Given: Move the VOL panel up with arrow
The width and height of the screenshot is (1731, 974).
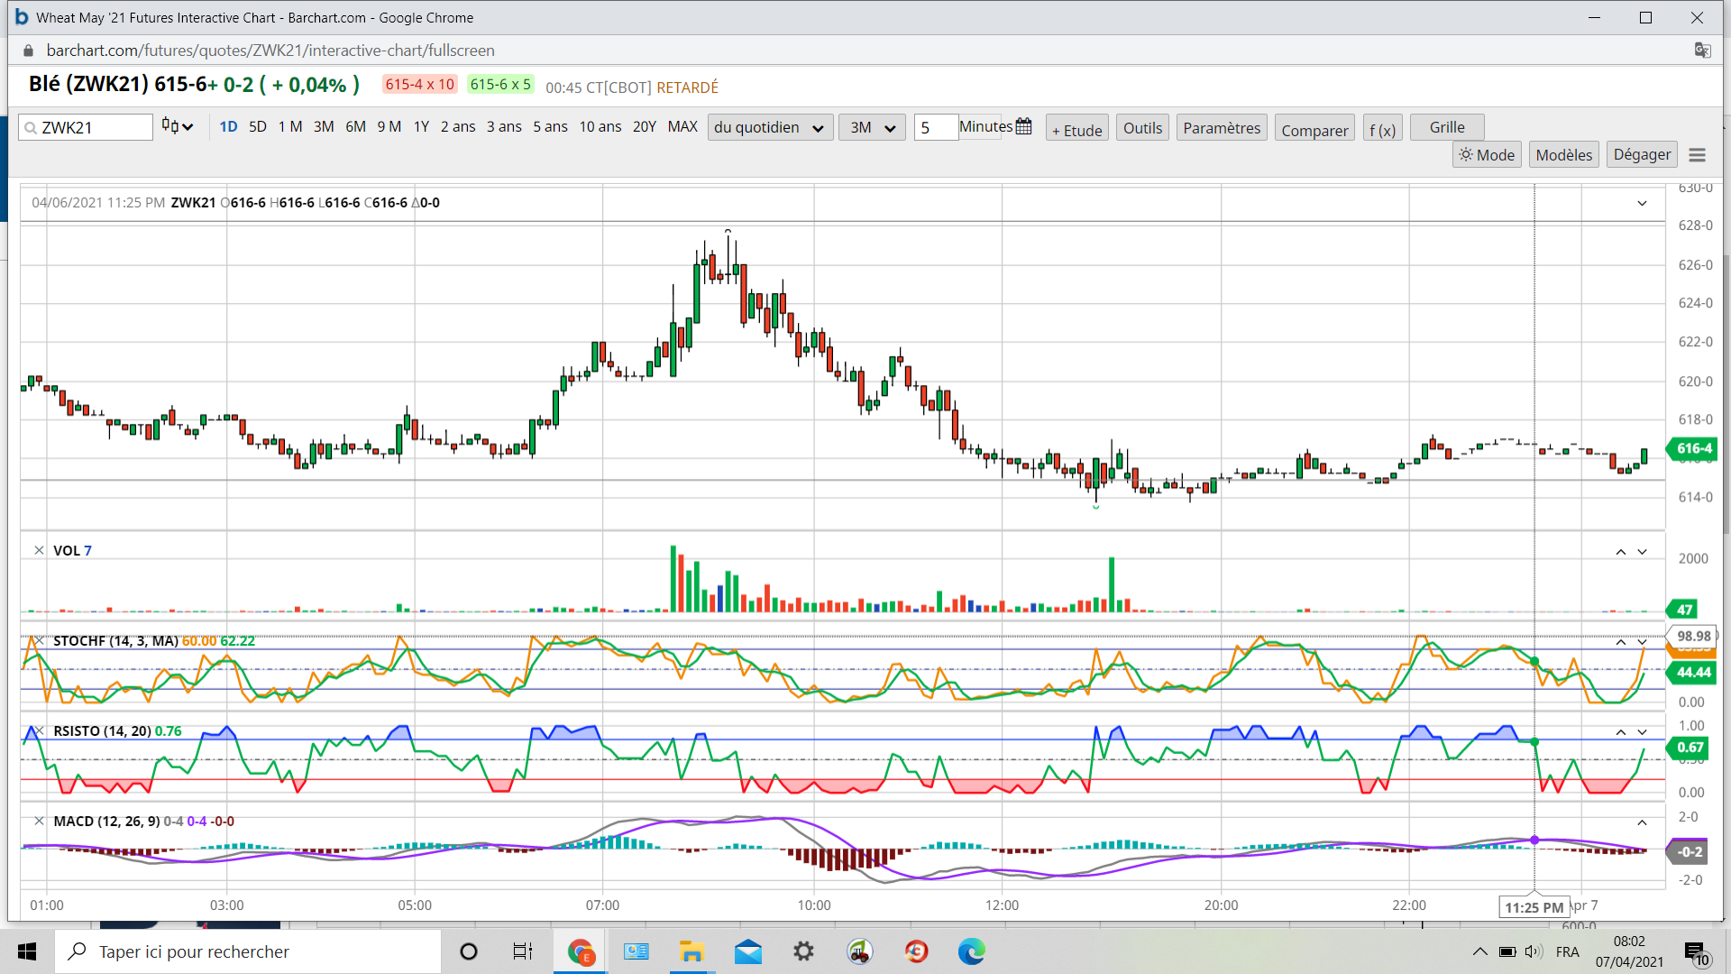Looking at the screenshot, I should tap(1620, 552).
